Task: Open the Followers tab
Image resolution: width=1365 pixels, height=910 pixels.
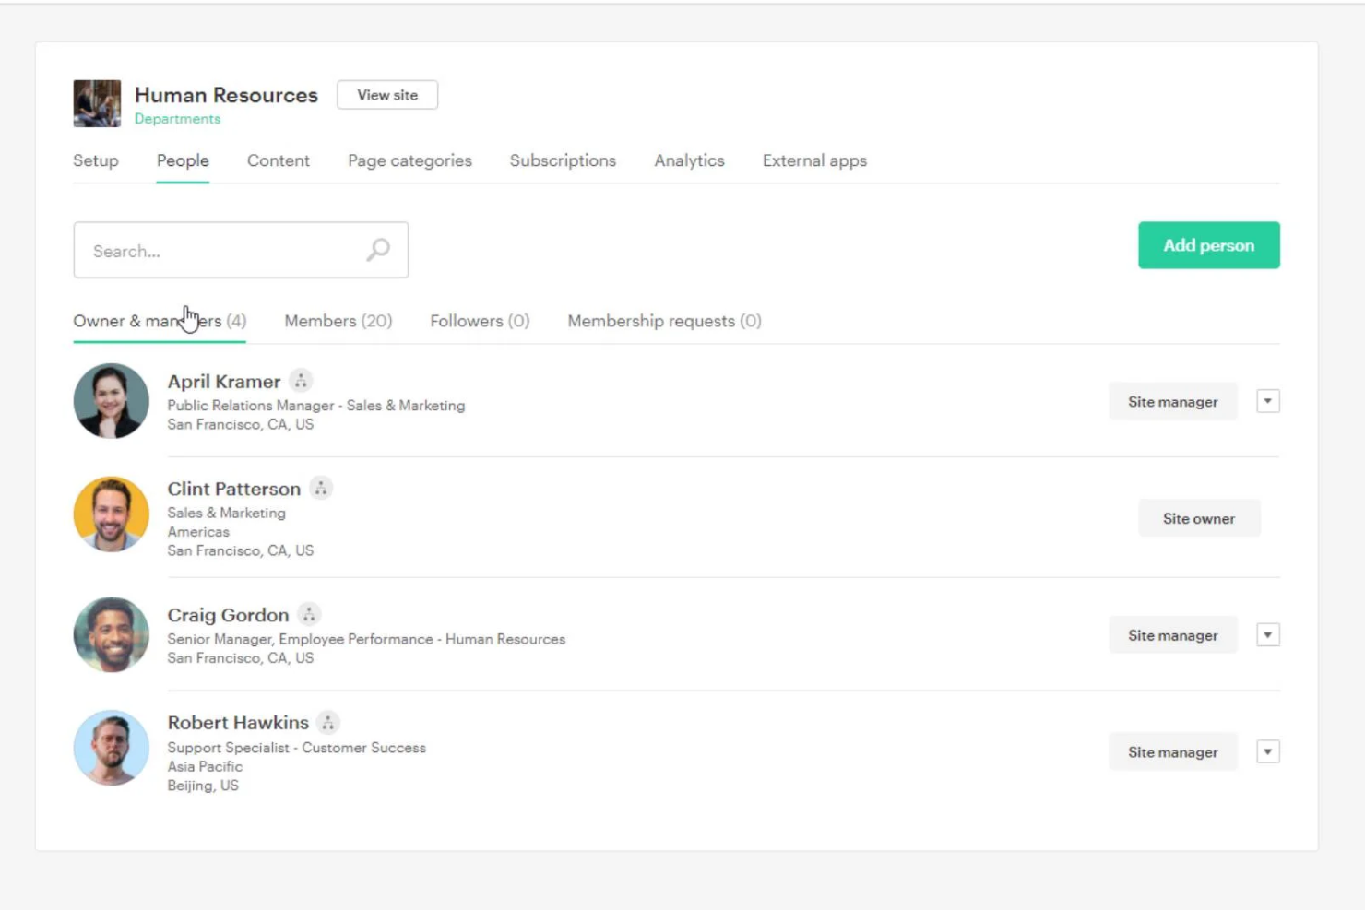Action: click(479, 321)
